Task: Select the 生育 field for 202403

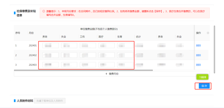Action: tap(125, 65)
